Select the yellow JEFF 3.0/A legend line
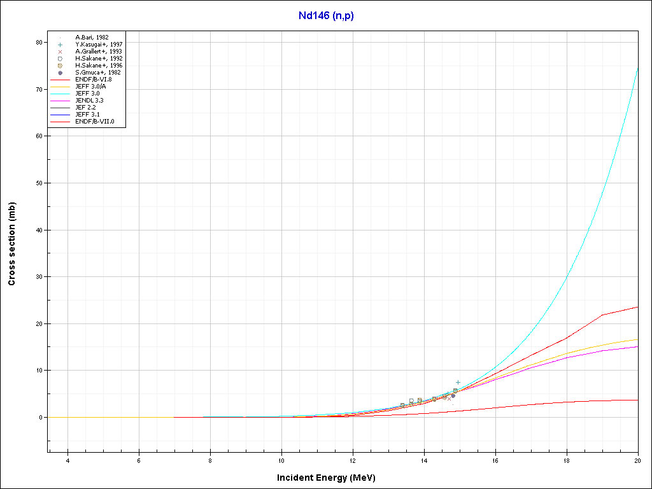Viewport: 652px width, 489px height. (x=60, y=87)
